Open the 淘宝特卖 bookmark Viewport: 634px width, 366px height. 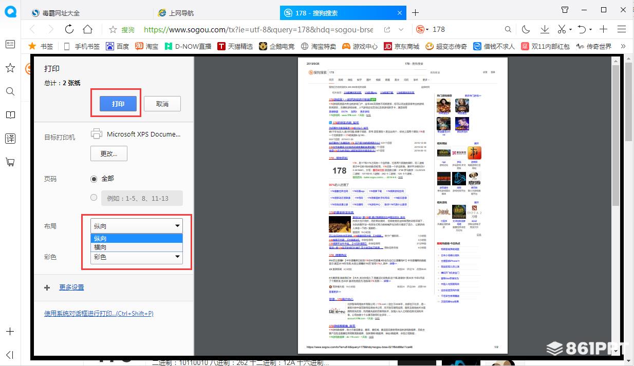(319, 46)
